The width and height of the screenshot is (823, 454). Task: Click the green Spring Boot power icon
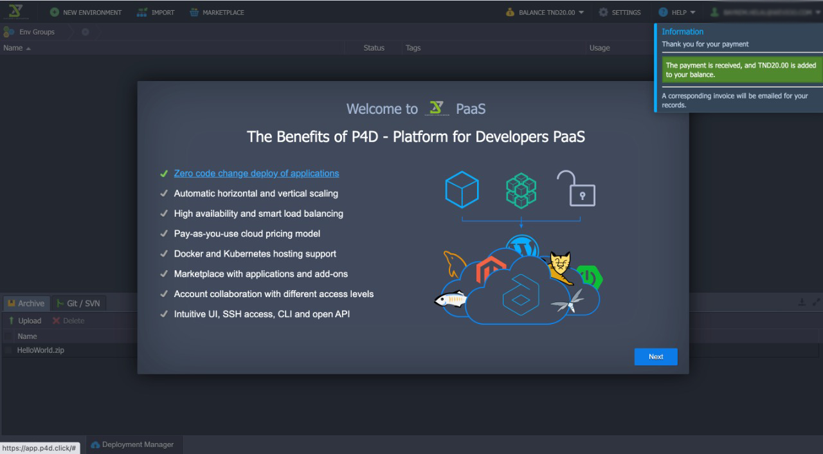[x=589, y=277]
